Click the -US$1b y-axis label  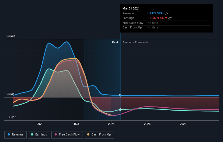click(11, 117)
